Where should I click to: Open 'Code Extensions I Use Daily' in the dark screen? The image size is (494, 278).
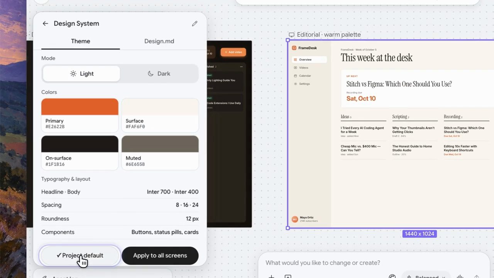(224, 103)
